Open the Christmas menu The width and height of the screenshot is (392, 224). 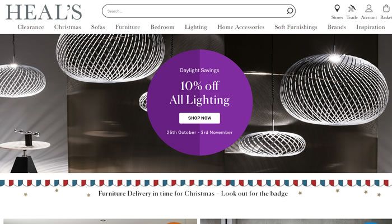(x=68, y=27)
